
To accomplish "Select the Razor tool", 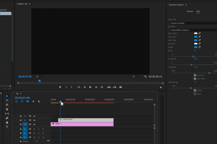I will click(7, 109).
